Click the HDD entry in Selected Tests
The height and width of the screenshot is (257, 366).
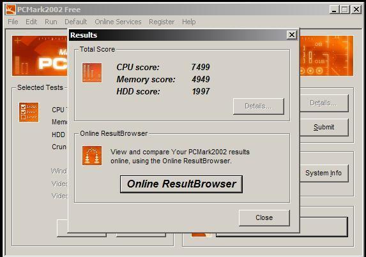[x=58, y=135]
